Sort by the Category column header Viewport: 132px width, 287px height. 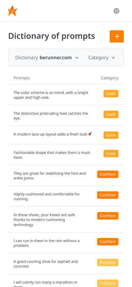109,78
